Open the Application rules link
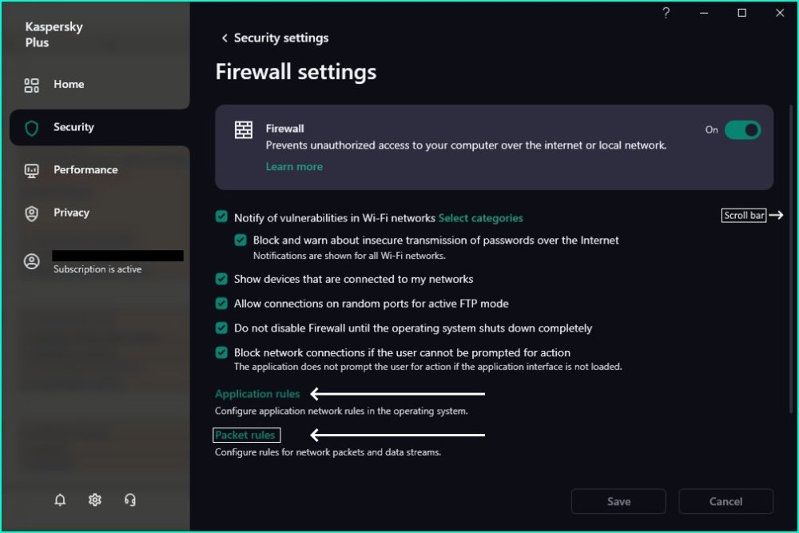 click(257, 394)
